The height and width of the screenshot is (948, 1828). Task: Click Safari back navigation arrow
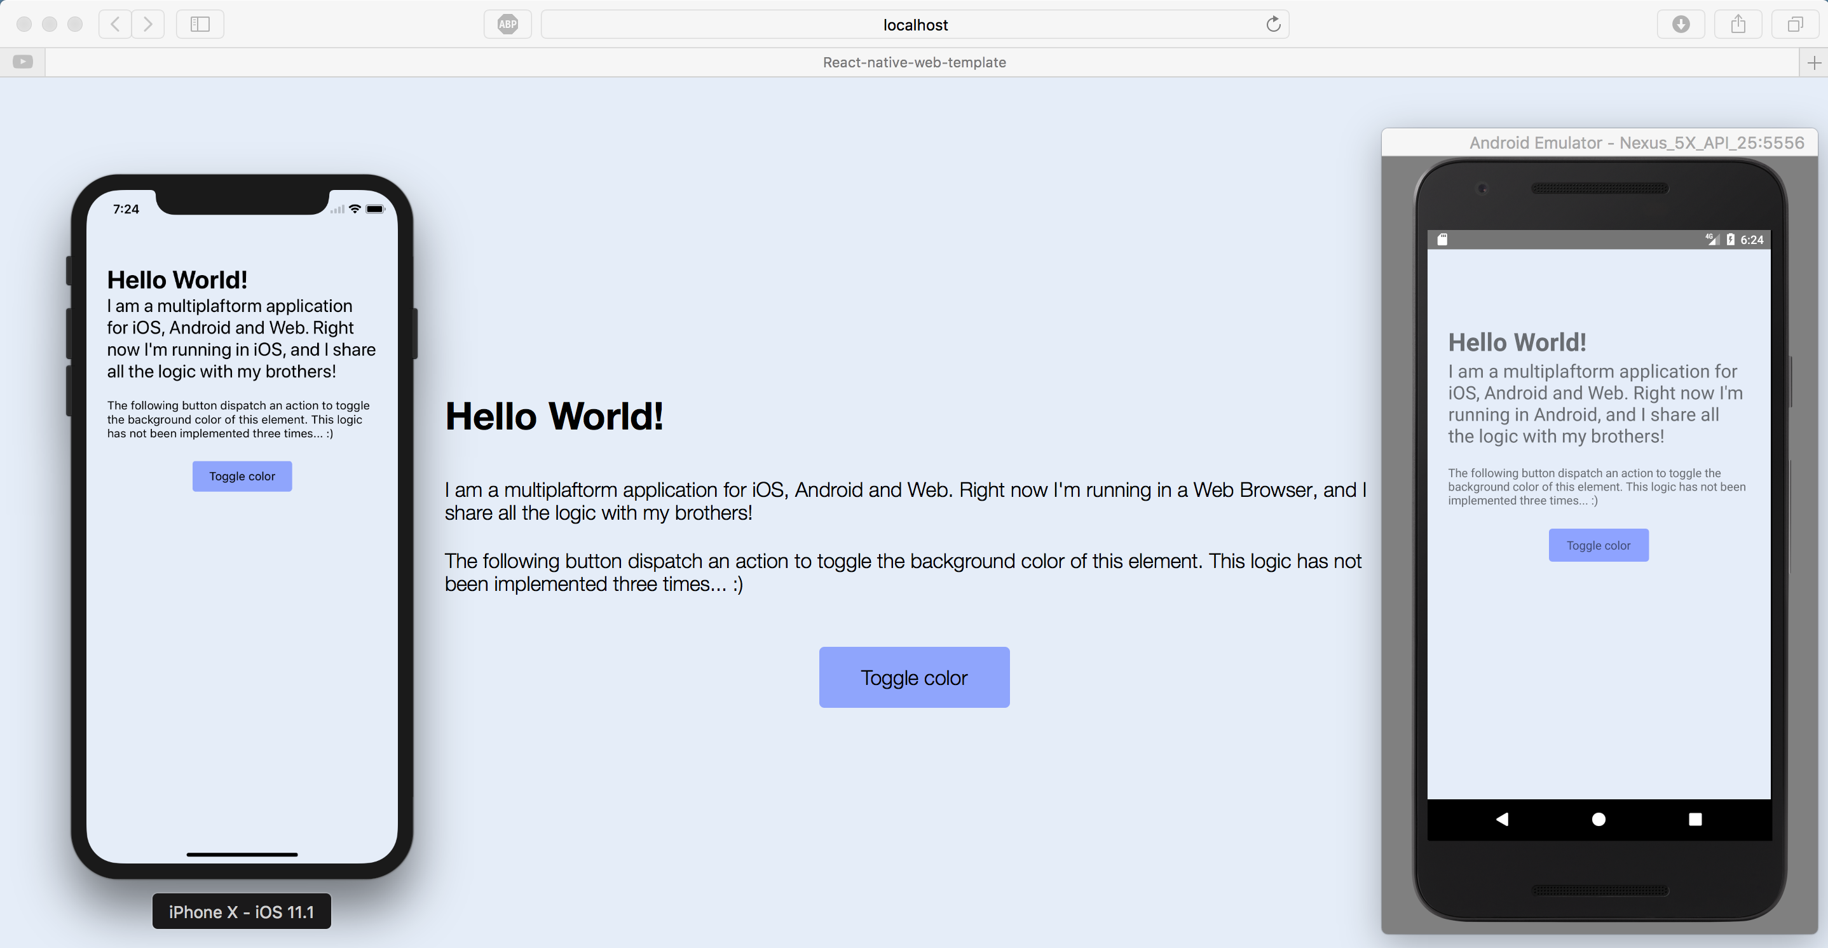tap(115, 24)
